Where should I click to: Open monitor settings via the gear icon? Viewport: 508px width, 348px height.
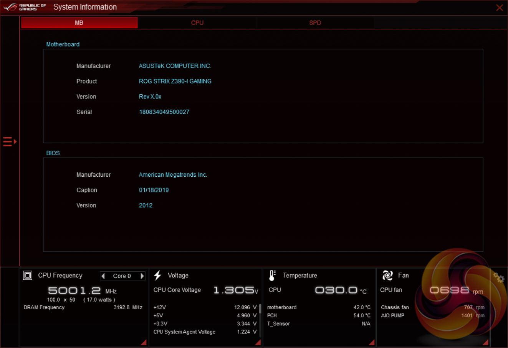[498, 277]
